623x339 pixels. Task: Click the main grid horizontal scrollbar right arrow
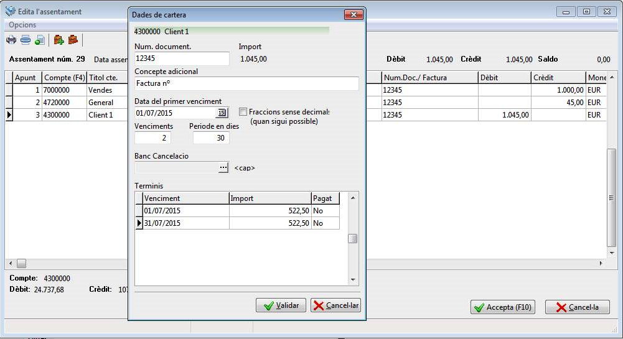(601, 263)
